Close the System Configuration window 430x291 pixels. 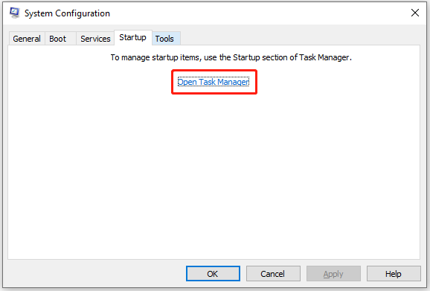pyautogui.click(x=415, y=13)
